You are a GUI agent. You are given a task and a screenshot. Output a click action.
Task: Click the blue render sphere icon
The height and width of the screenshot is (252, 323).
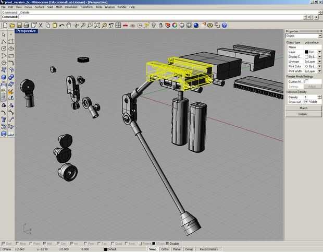pyautogui.click(x=196, y=25)
